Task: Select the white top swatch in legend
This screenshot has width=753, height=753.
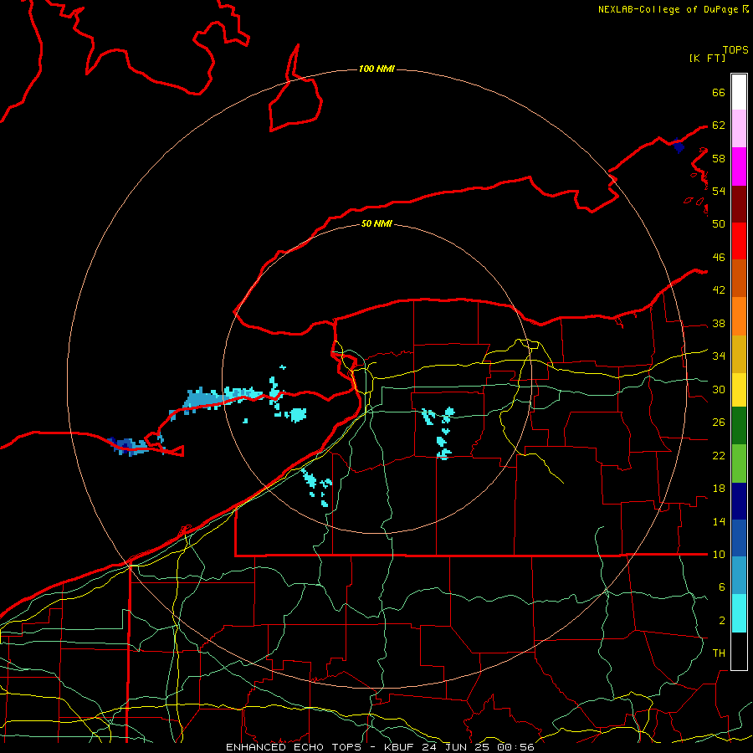Action: [739, 92]
